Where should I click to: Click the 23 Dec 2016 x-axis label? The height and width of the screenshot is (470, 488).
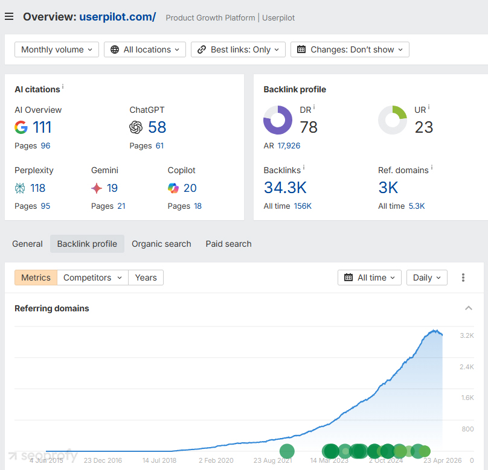(103, 460)
